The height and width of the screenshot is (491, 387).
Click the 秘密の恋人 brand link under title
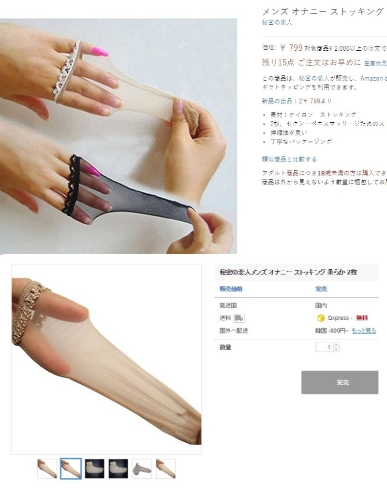277,23
